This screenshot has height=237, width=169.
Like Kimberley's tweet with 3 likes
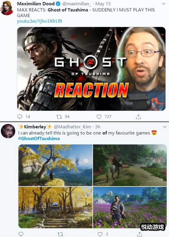click(x=100, y=234)
